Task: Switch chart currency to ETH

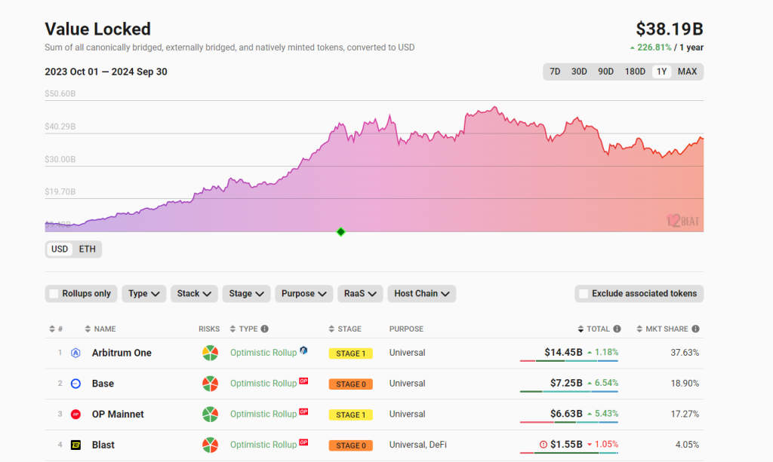Action: coord(87,249)
